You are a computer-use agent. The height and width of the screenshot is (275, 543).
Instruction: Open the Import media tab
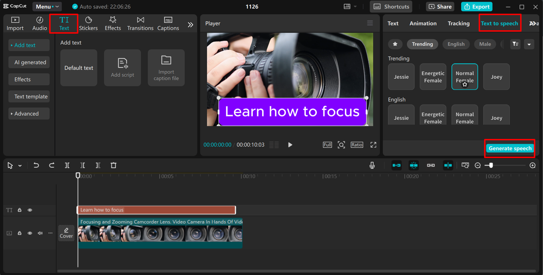point(15,24)
